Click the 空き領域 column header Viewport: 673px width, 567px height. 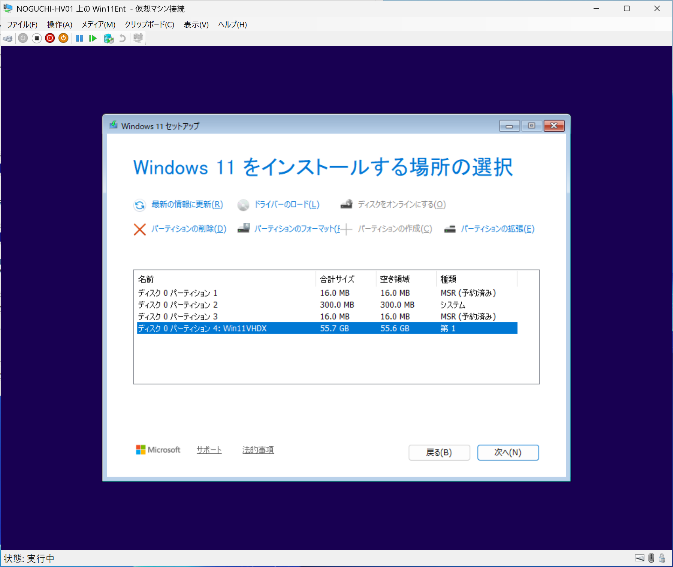406,279
